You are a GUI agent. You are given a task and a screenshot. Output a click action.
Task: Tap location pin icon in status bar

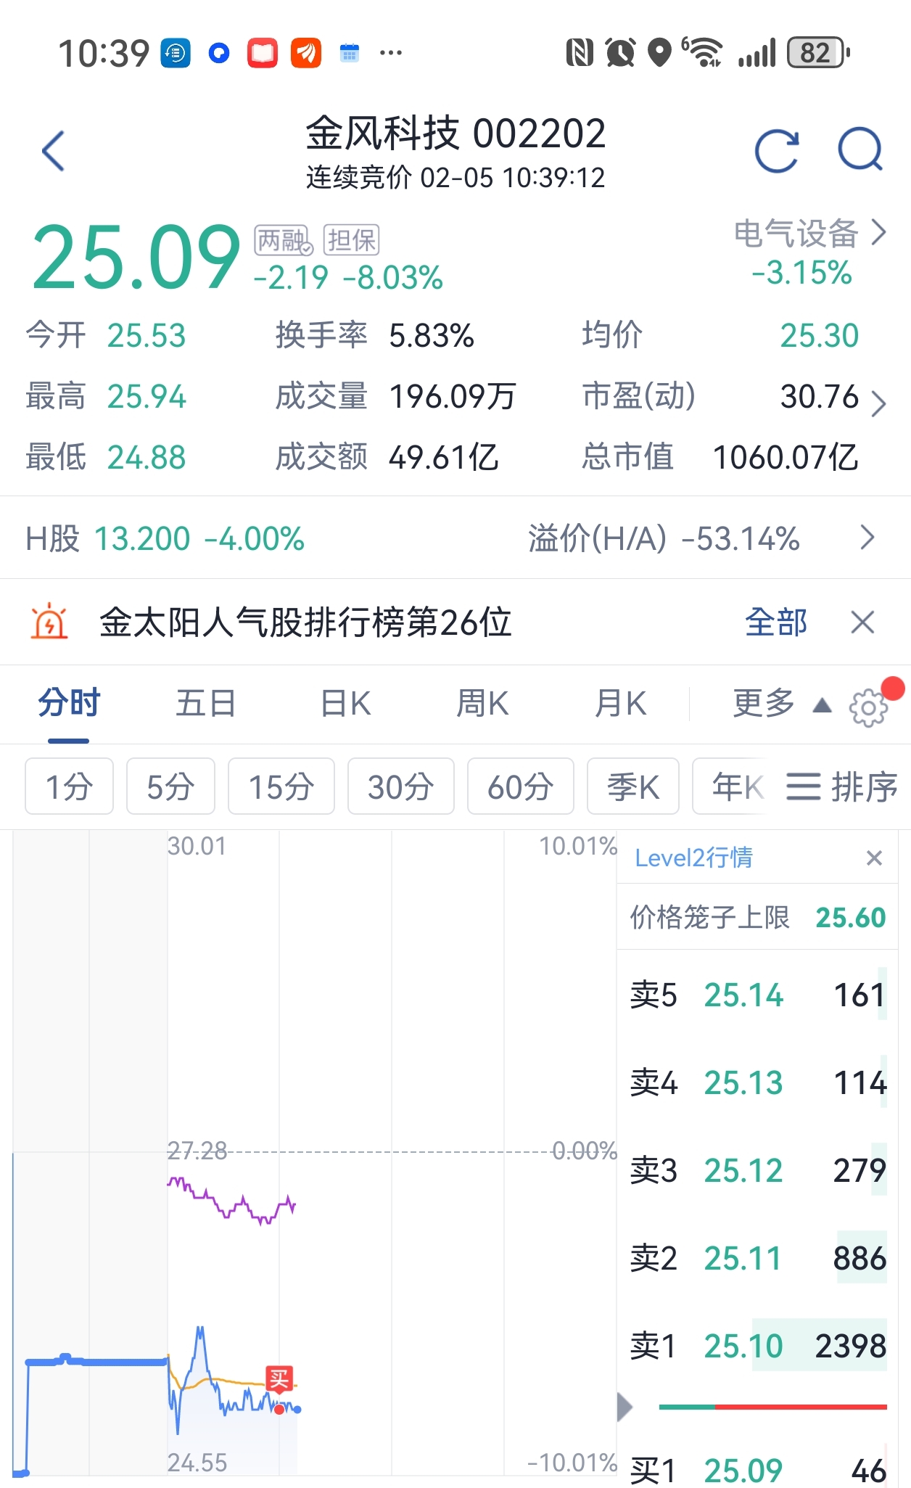[659, 53]
